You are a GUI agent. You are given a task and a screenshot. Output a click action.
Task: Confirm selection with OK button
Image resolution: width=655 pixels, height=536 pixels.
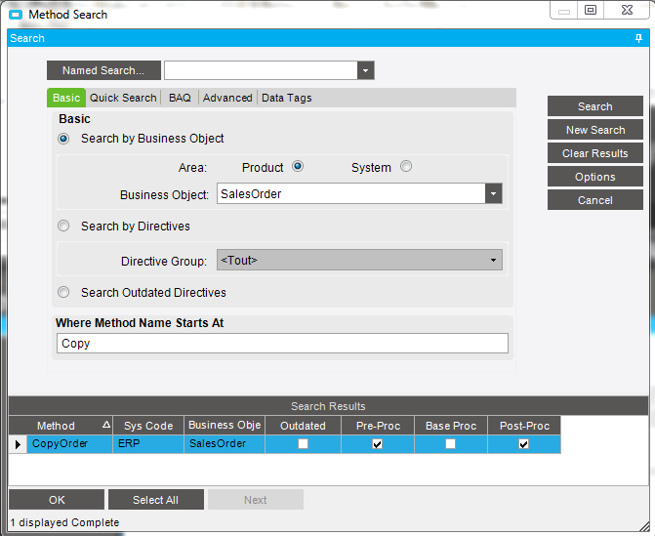(x=57, y=499)
